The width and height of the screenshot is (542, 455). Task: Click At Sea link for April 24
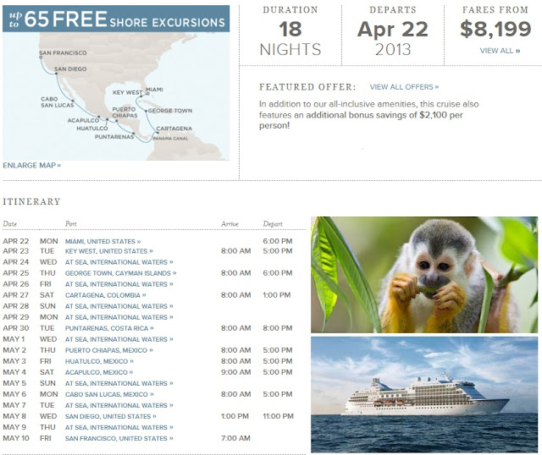[x=116, y=262]
